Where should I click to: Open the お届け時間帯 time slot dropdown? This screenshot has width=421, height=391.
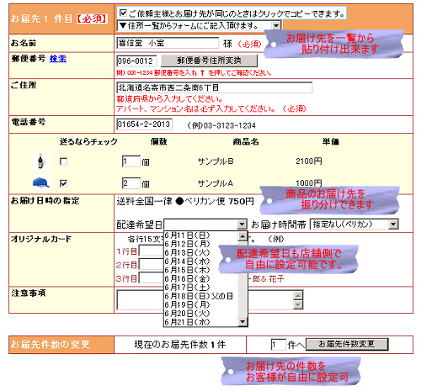[x=354, y=225]
